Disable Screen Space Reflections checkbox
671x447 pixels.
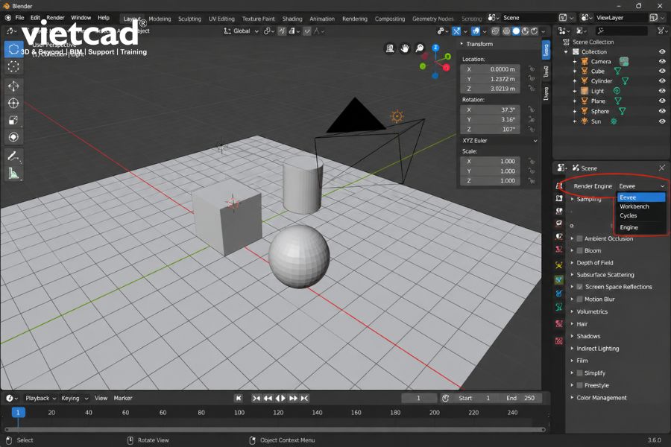(579, 287)
